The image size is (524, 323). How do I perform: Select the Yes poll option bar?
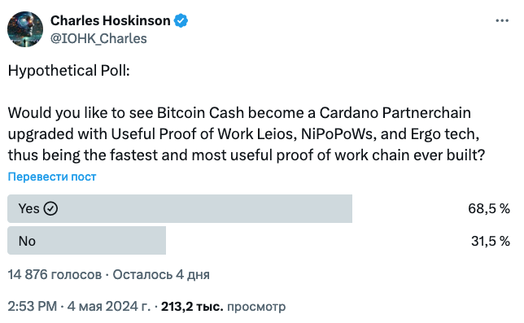click(180, 208)
